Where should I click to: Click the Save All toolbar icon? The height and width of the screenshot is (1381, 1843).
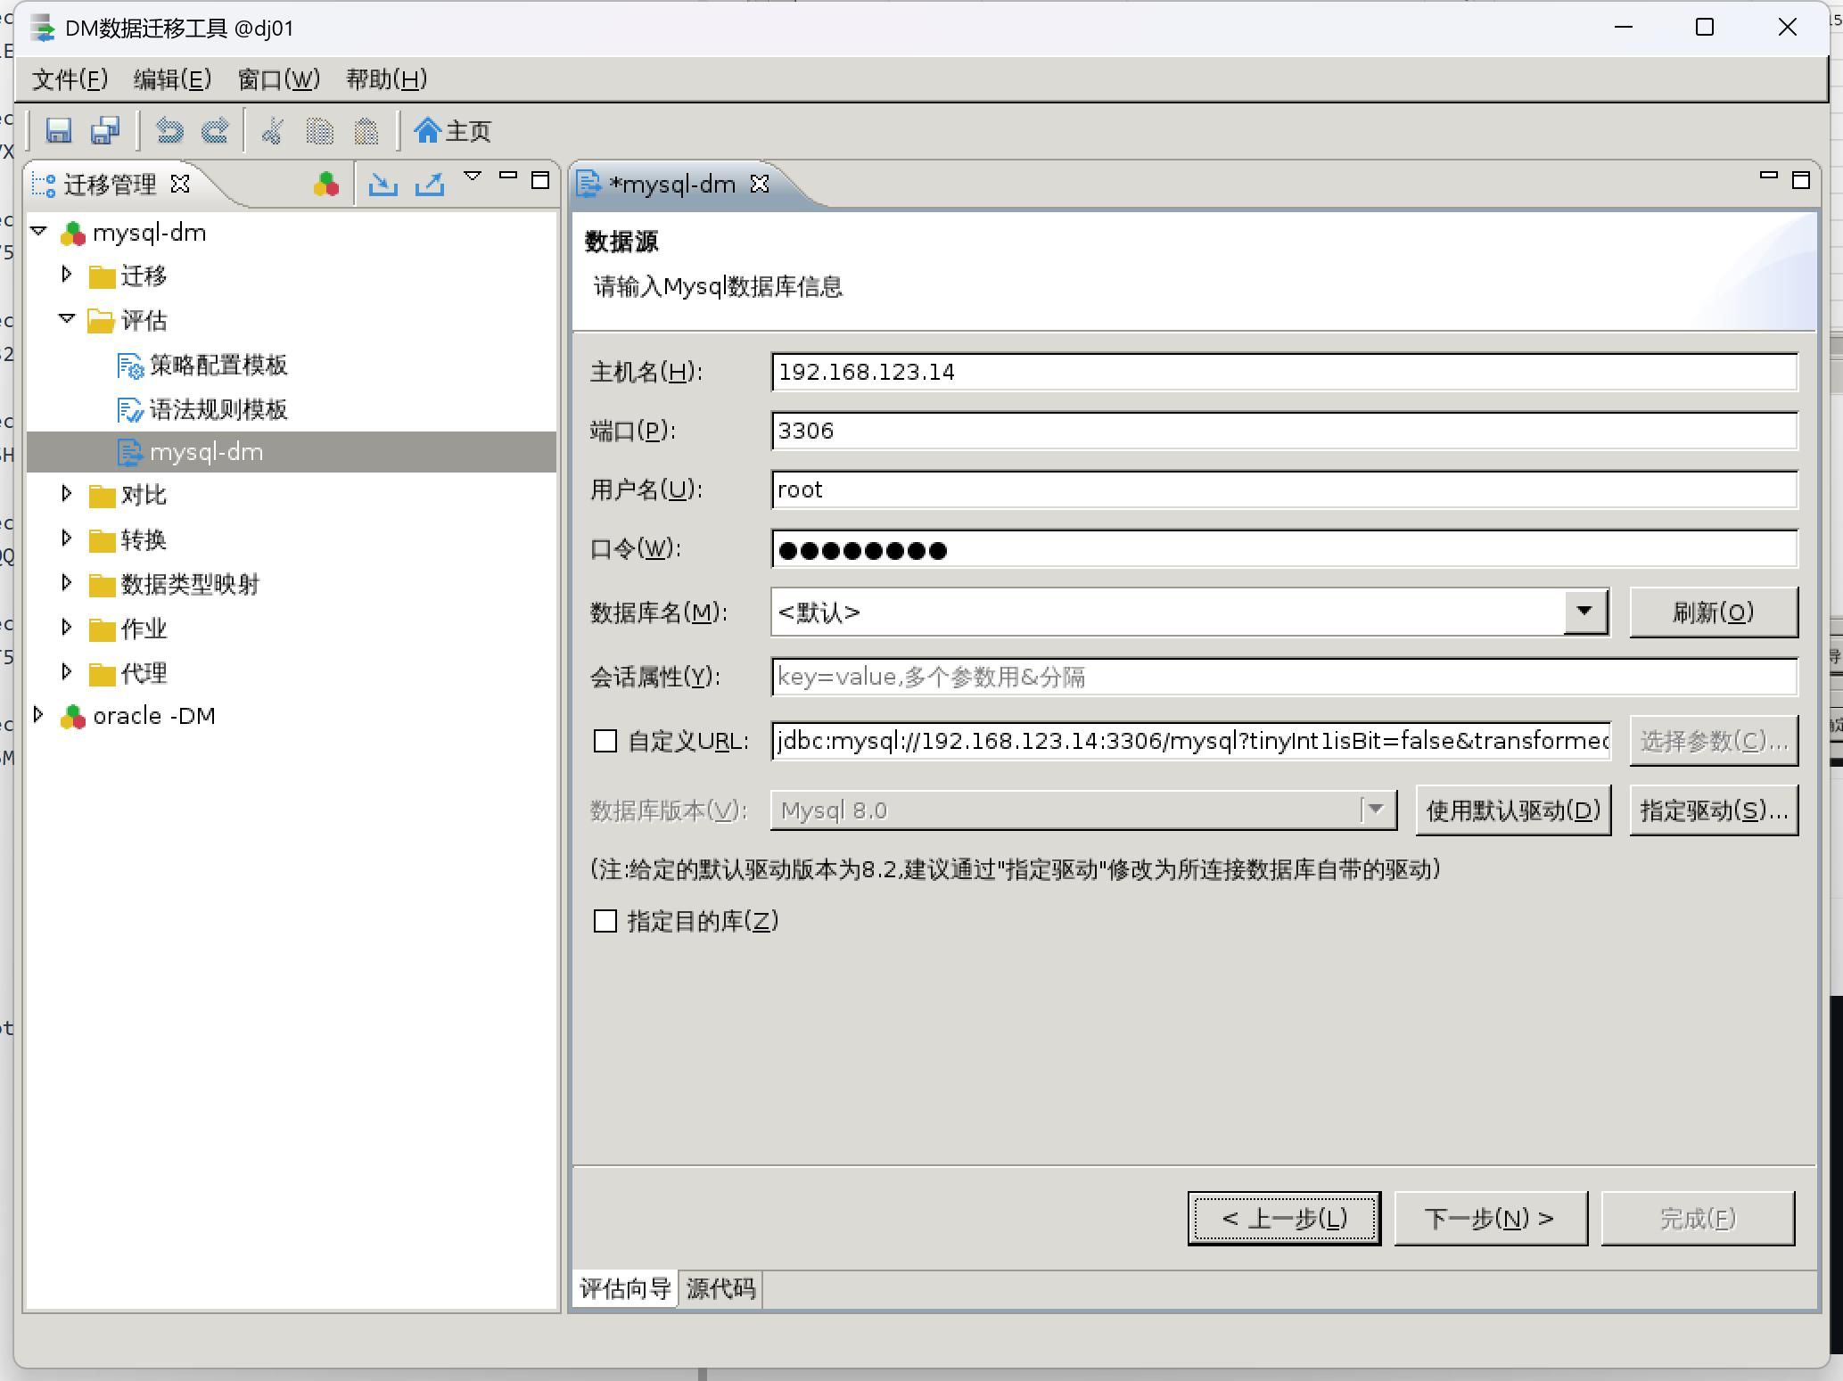pyautogui.click(x=105, y=131)
